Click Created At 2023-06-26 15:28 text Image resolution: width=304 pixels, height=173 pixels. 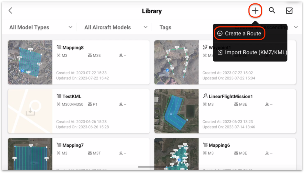tap(82, 121)
